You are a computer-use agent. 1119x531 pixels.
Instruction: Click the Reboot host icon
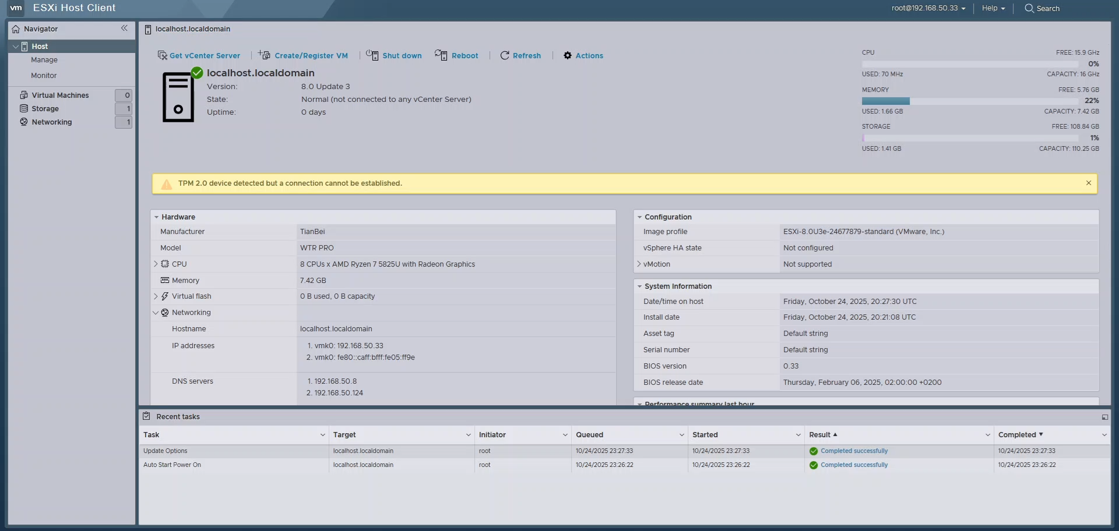tap(441, 55)
